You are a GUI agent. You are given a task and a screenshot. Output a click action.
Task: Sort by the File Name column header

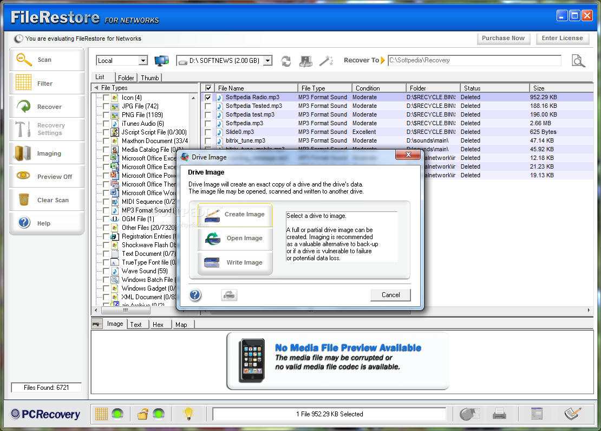(x=256, y=88)
